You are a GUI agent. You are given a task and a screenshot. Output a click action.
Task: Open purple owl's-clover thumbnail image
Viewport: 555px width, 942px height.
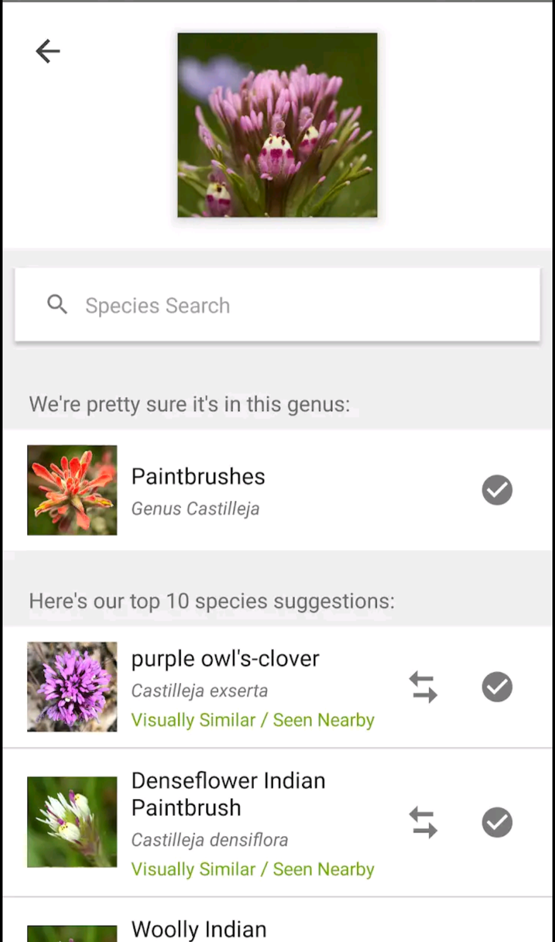tap(72, 687)
